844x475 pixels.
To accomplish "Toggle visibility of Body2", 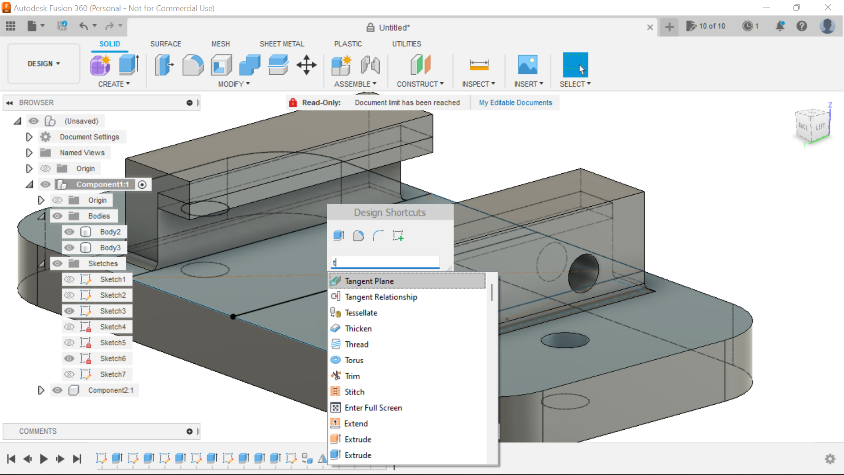I will [69, 232].
